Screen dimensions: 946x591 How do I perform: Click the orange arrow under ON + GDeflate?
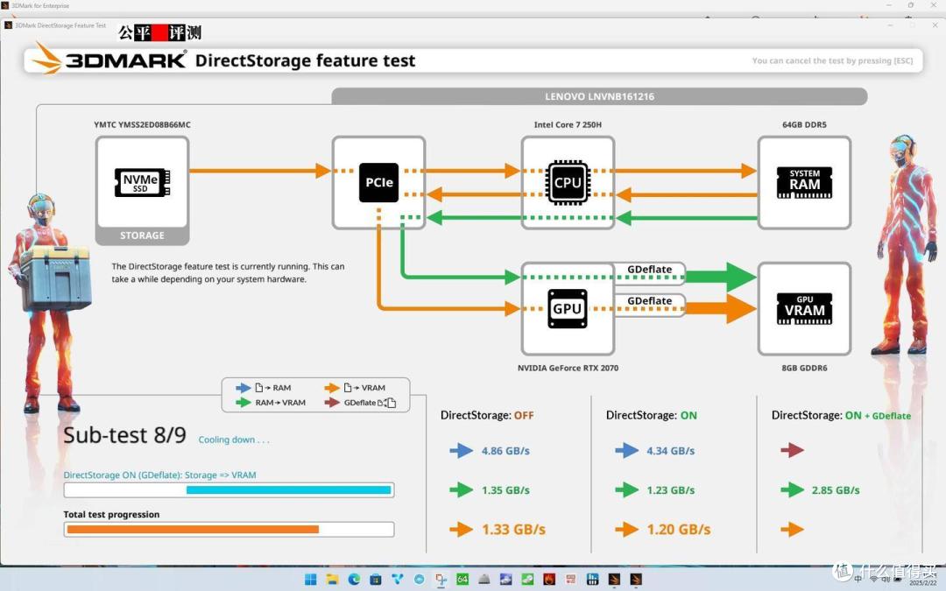(x=792, y=530)
